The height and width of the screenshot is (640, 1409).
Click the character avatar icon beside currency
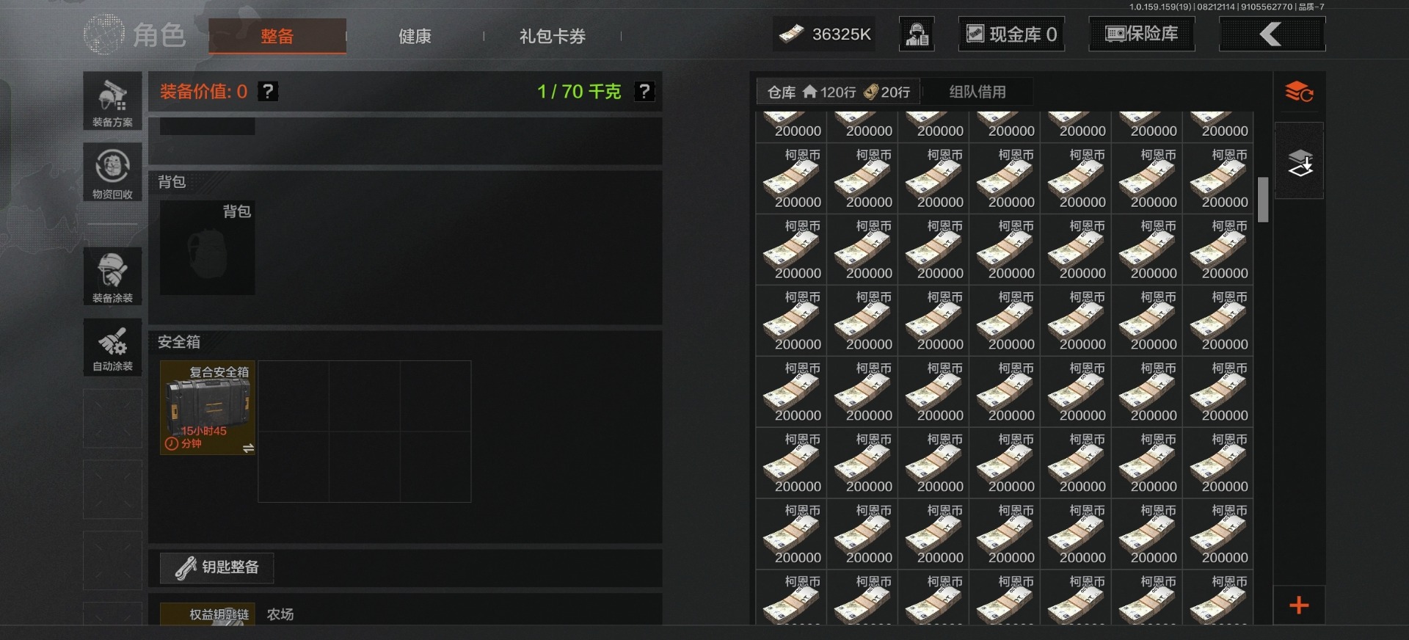tap(917, 34)
